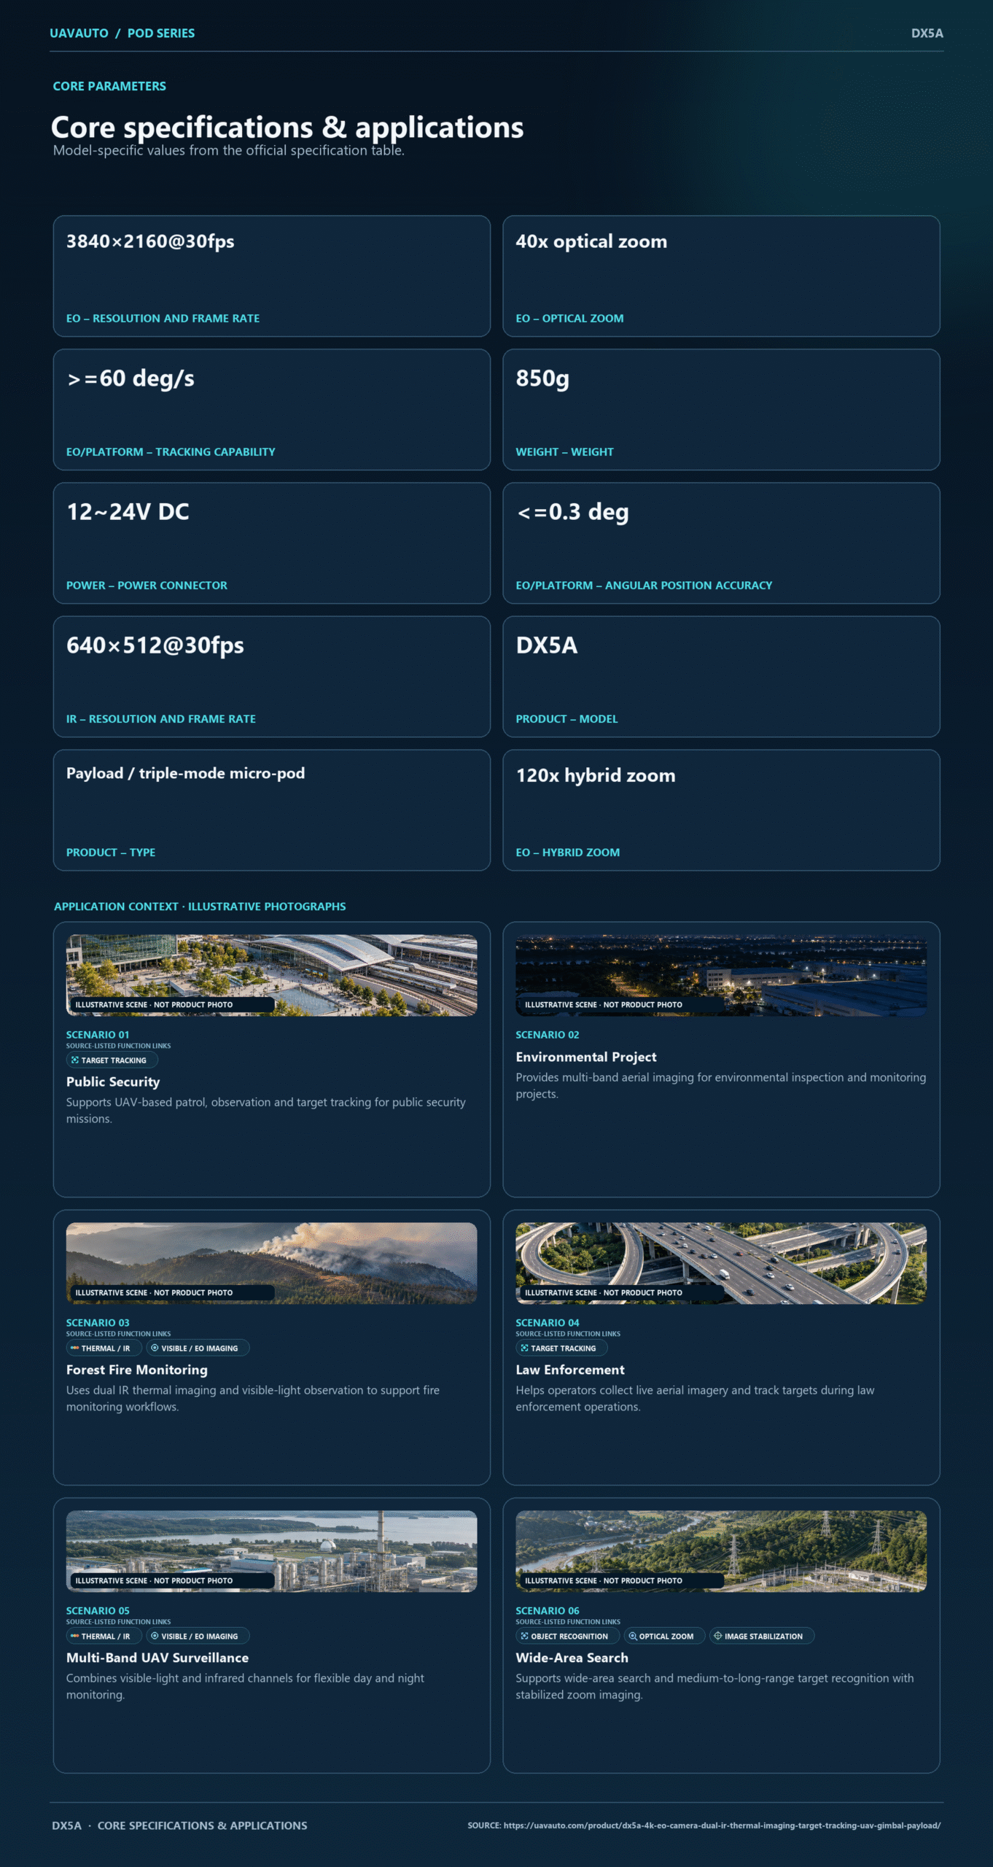Open the Environmental Project night scene image
Viewport: 993px width, 1867px height.
click(721, 975)
